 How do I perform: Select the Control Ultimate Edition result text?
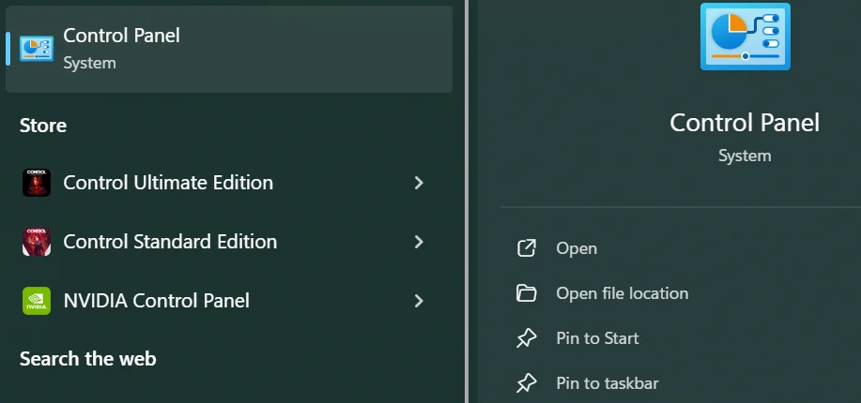[168, 183]
